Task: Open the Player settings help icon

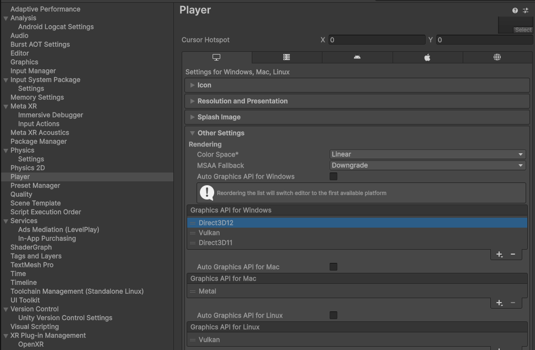Action: click(515, 10)
